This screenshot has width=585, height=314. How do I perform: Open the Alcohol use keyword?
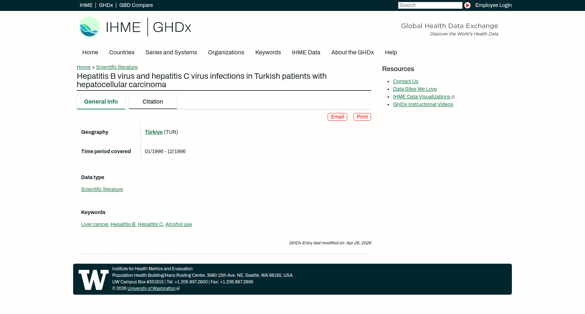[178, 224]
